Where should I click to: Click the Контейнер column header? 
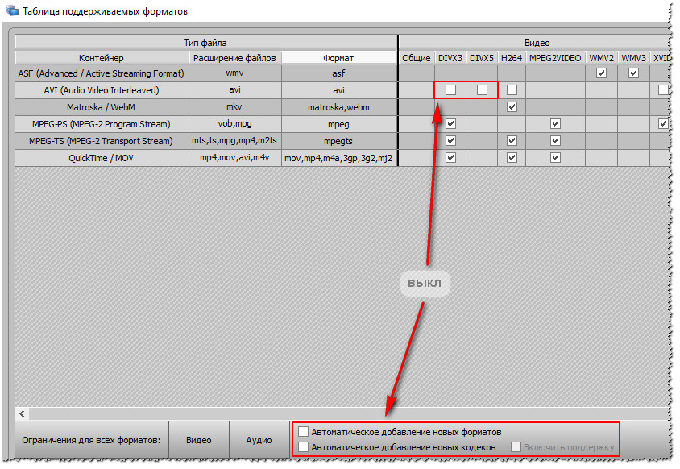pyautogui.click(x=102, y=58)
